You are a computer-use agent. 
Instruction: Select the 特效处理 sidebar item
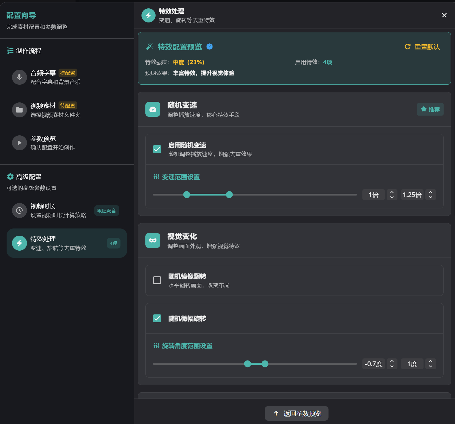click(67, 243)
